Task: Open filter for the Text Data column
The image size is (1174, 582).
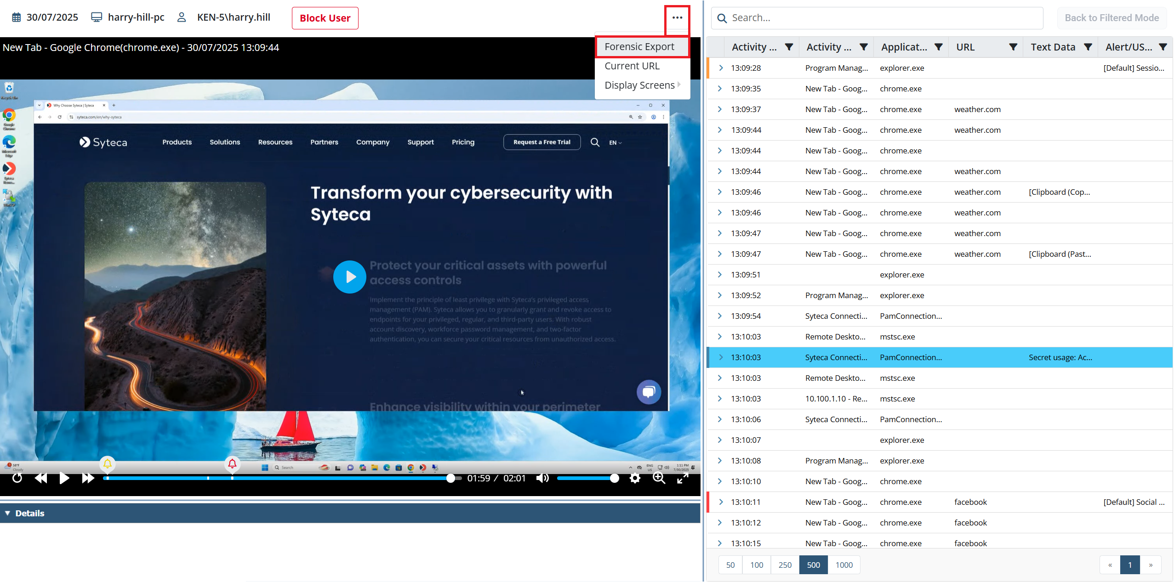Action: coord(1088,47)
